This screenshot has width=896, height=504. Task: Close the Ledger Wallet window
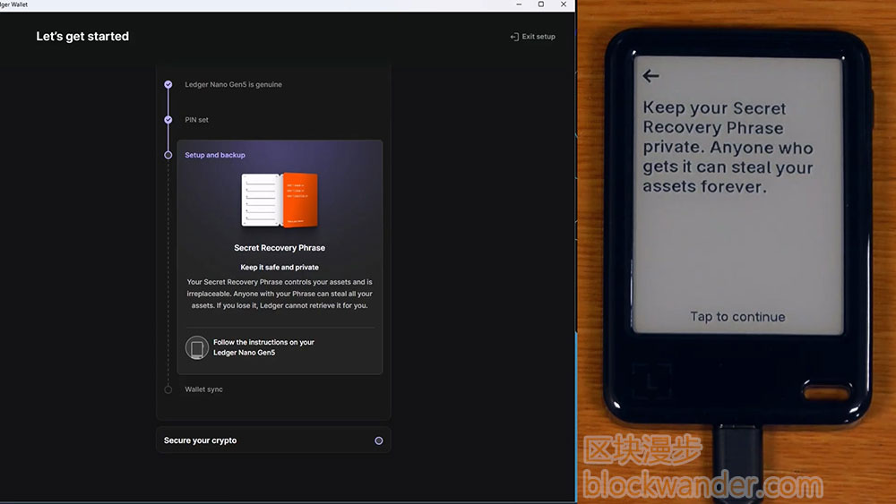click(x=564, y=4)
